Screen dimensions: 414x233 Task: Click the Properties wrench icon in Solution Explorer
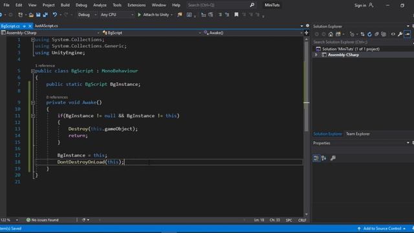point(400,34)
